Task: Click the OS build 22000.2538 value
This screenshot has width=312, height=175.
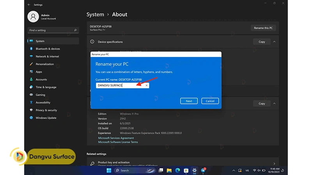Action: pyautogui.click(x=127, y=128)
